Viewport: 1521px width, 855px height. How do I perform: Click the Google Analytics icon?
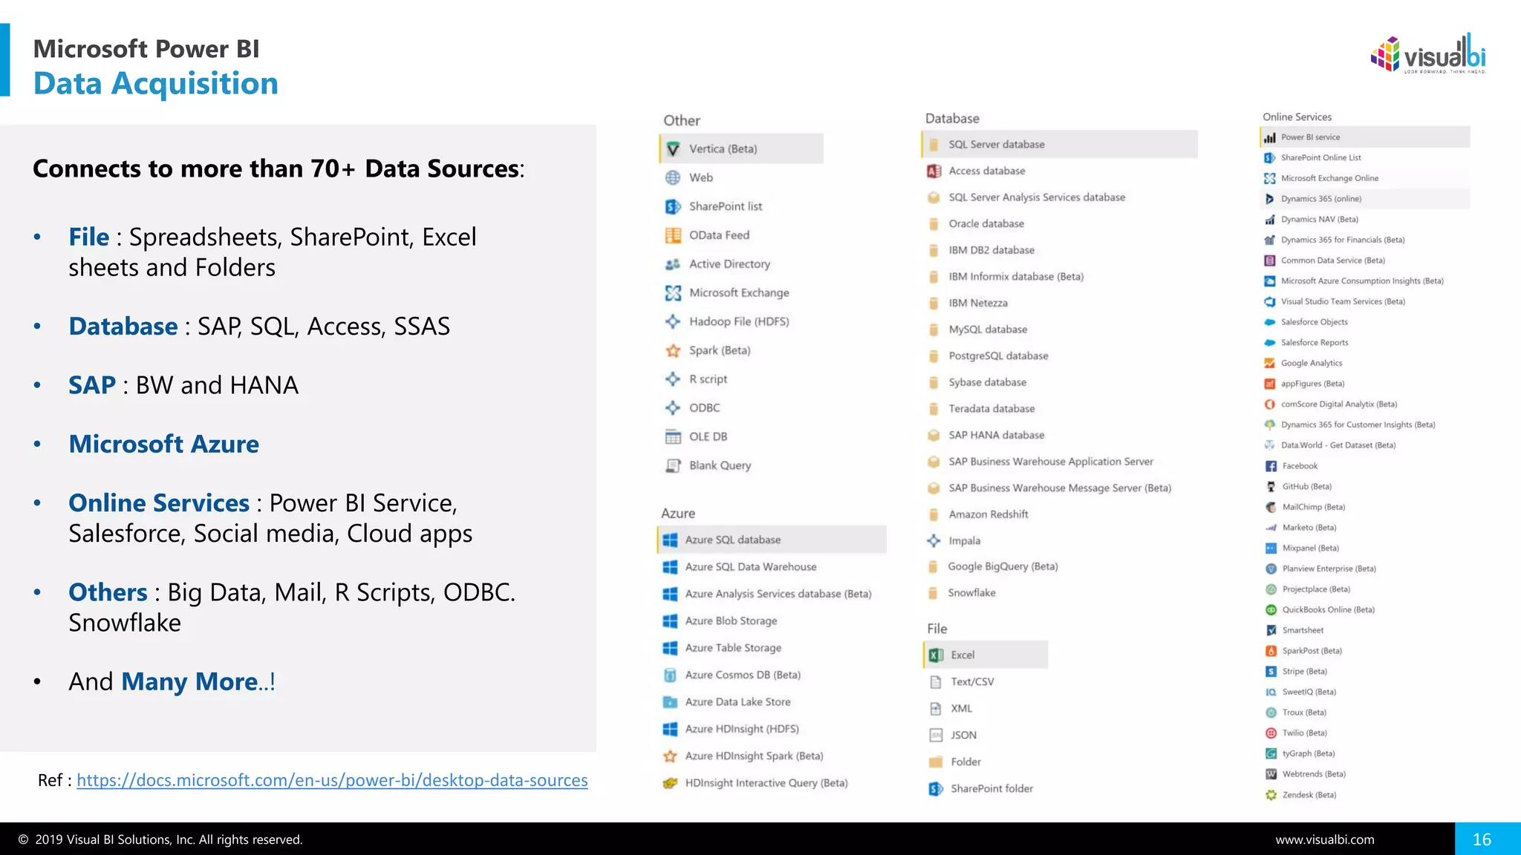click(x=1270, y=364)
